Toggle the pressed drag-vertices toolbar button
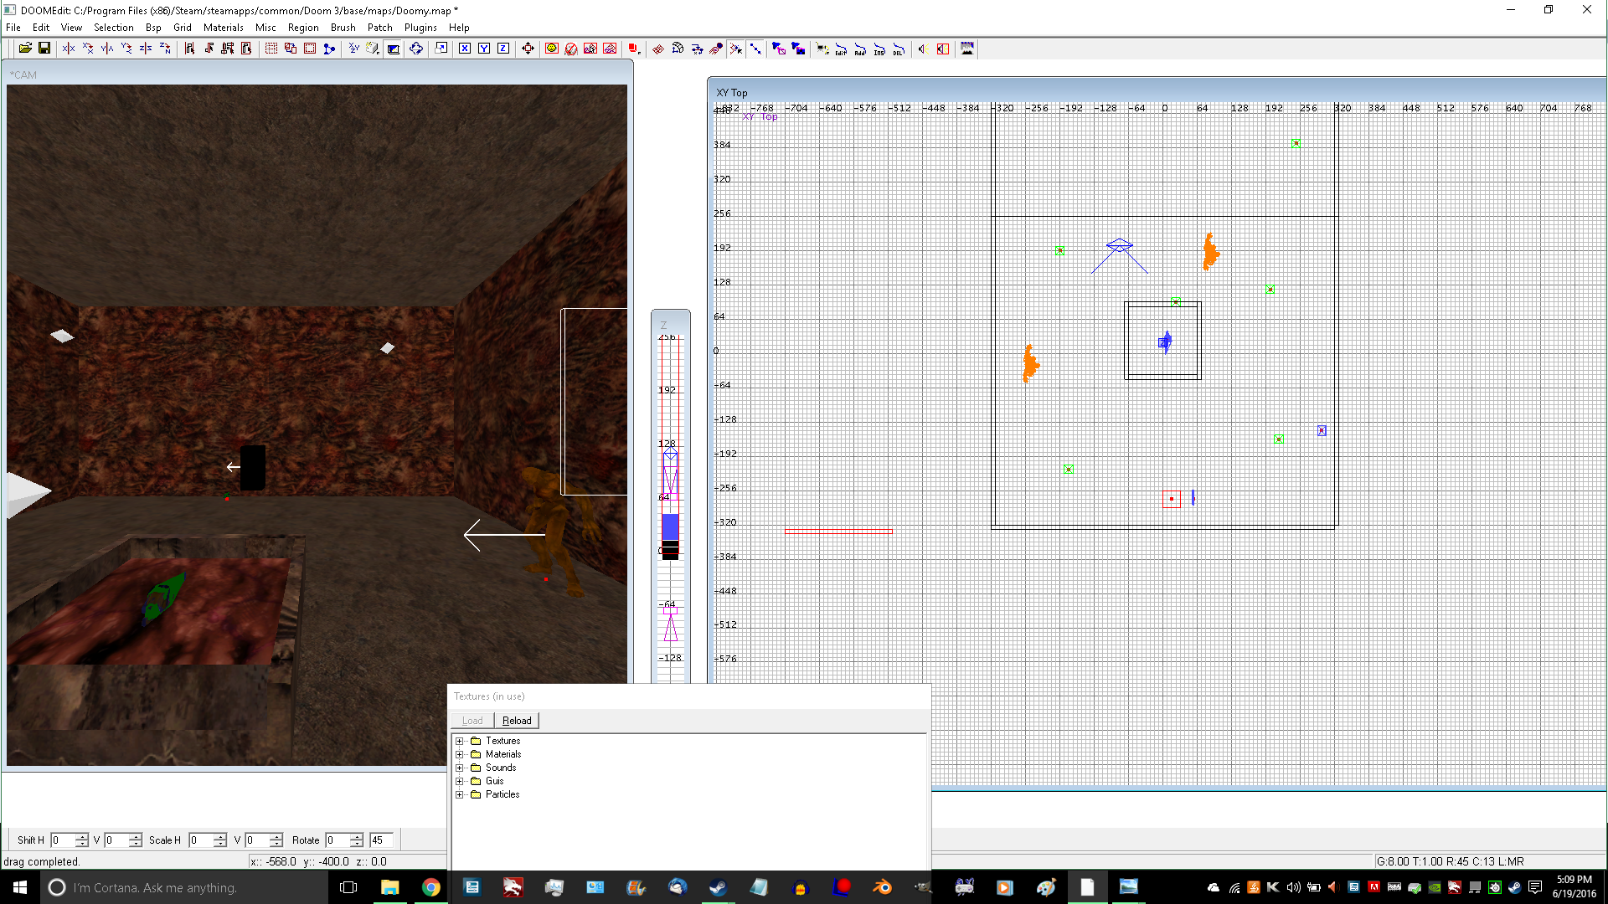 coord(736,49)
